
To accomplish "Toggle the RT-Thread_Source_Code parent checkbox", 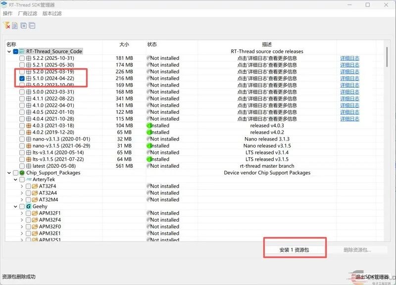I will click(16, 51).
